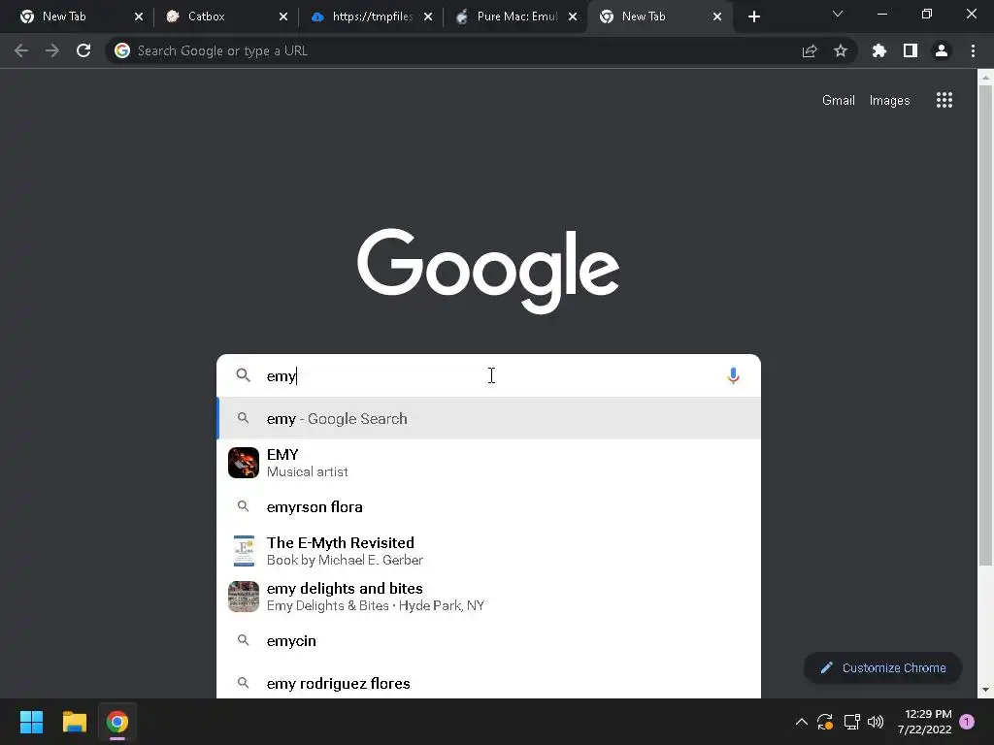Choose The E-Myth Revisited book suggestion
The image size is (994, 745).
pyautogui.click(x=488, y=551)
